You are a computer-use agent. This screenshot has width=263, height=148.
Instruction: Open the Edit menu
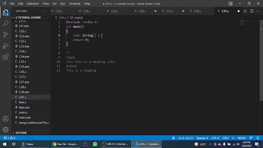tap(21, 4)
